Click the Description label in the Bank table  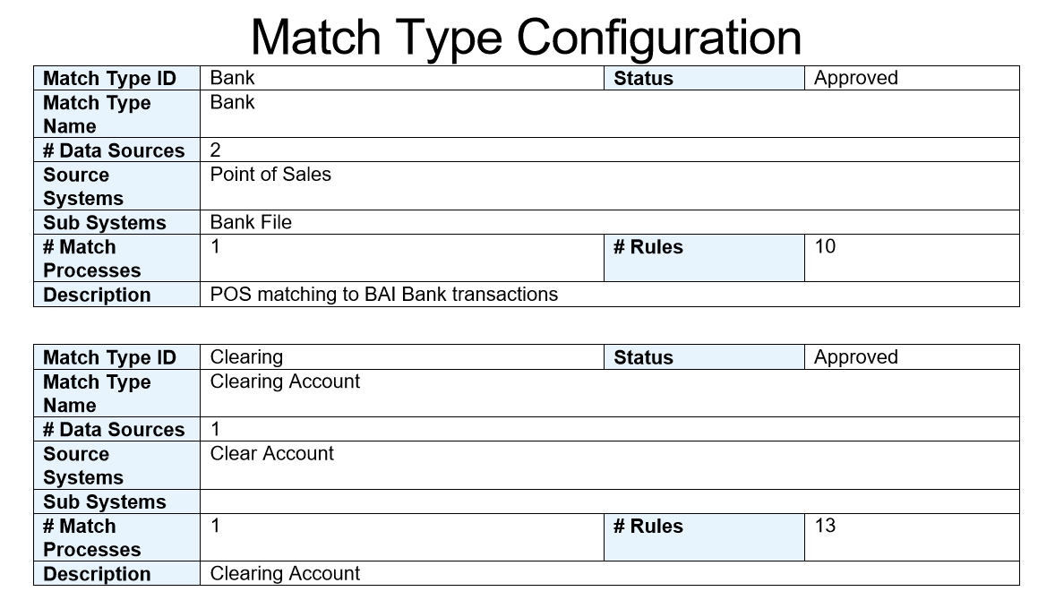pyautogui.click(x=97, y=295)
